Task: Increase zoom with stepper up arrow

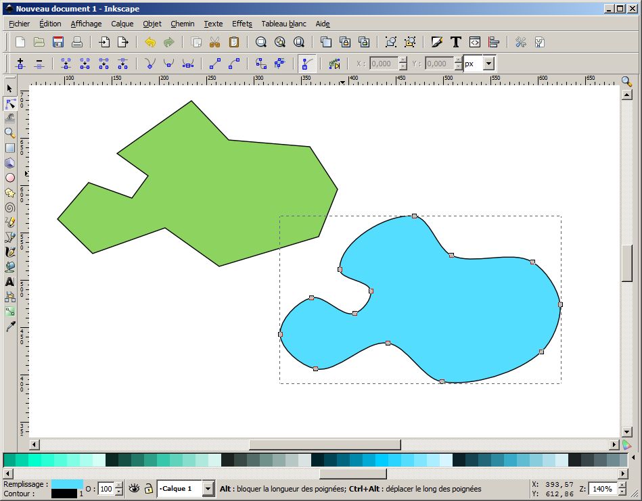Action: click(x=622, y=485)
